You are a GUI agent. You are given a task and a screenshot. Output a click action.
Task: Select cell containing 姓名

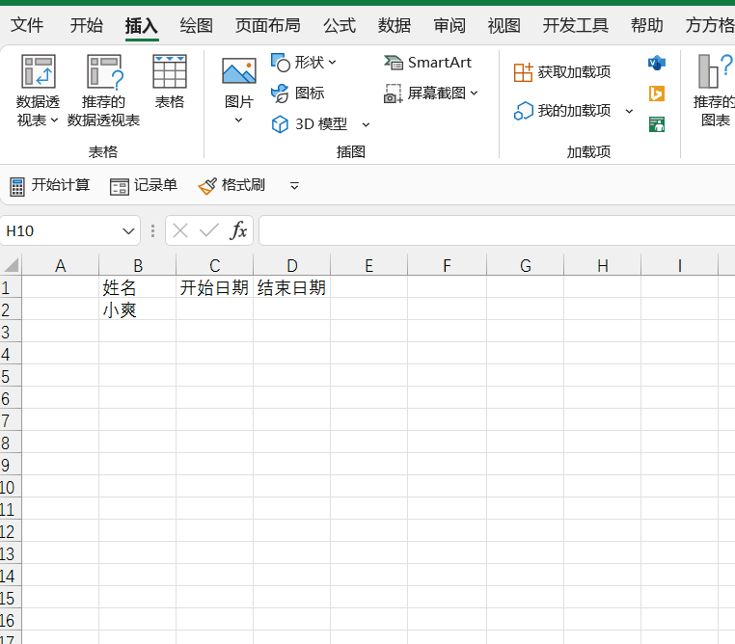click(138, 286)
